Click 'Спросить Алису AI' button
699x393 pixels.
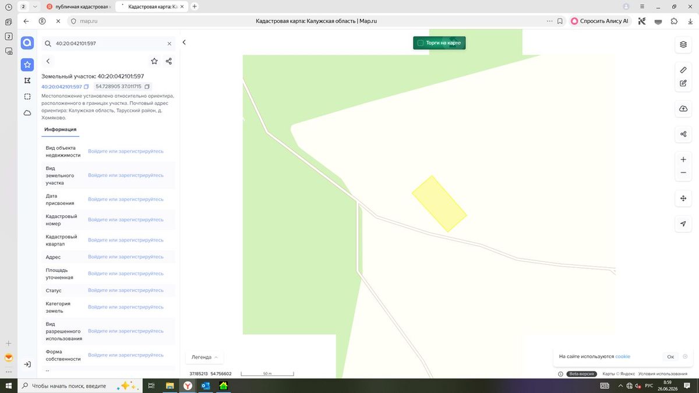(600, 21)
